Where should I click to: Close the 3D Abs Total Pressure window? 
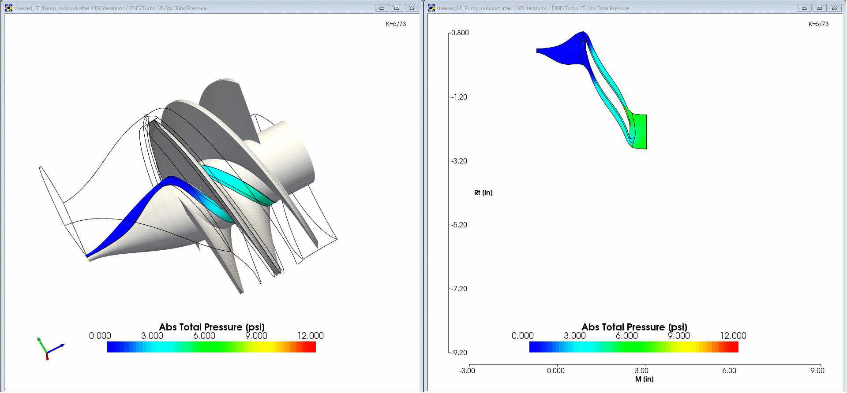(x=412, y=8)
